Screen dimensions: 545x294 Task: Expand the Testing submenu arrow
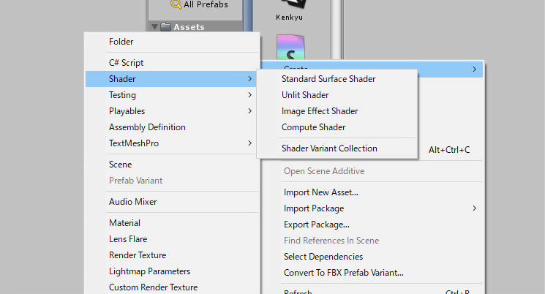pyautogui.click(x=249, y=95)
